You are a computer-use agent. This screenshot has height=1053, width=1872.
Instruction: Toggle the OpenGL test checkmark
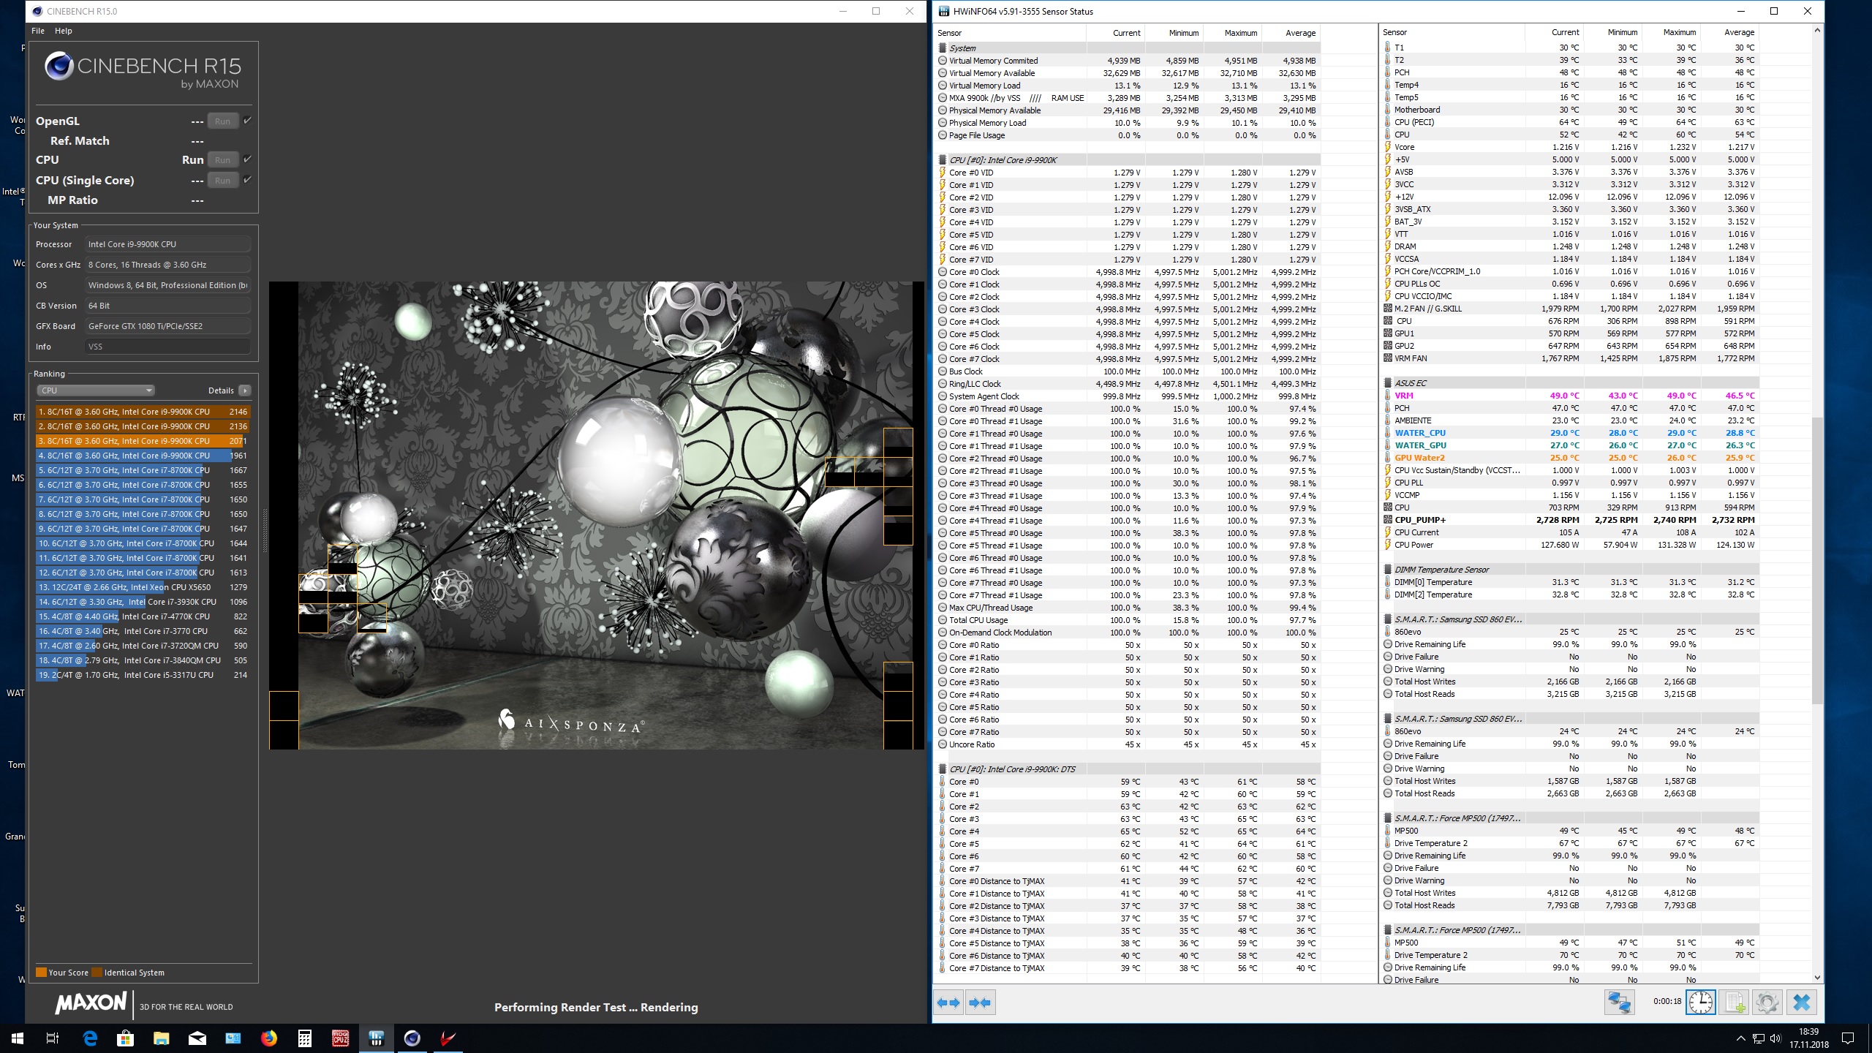247,121
